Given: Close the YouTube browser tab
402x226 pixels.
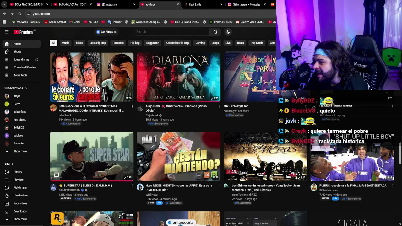Looking at the screenshot, I should (178, 4).
